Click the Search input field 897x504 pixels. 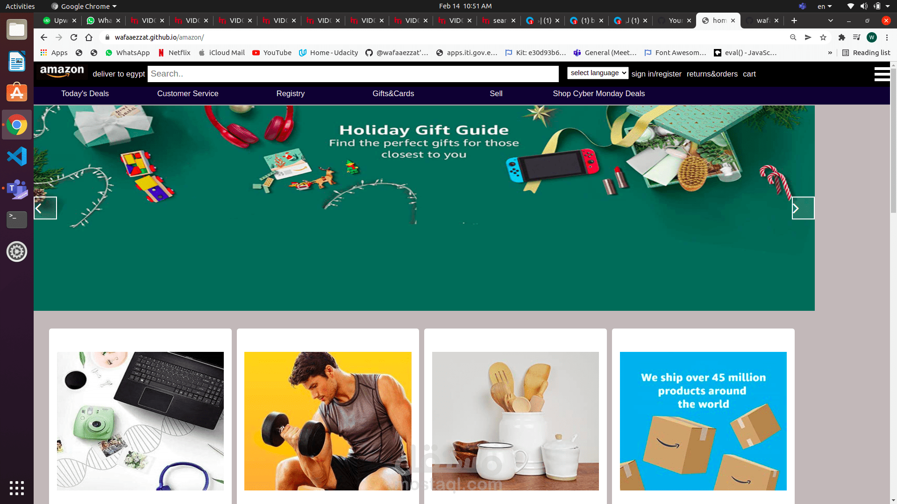(353, 74)
